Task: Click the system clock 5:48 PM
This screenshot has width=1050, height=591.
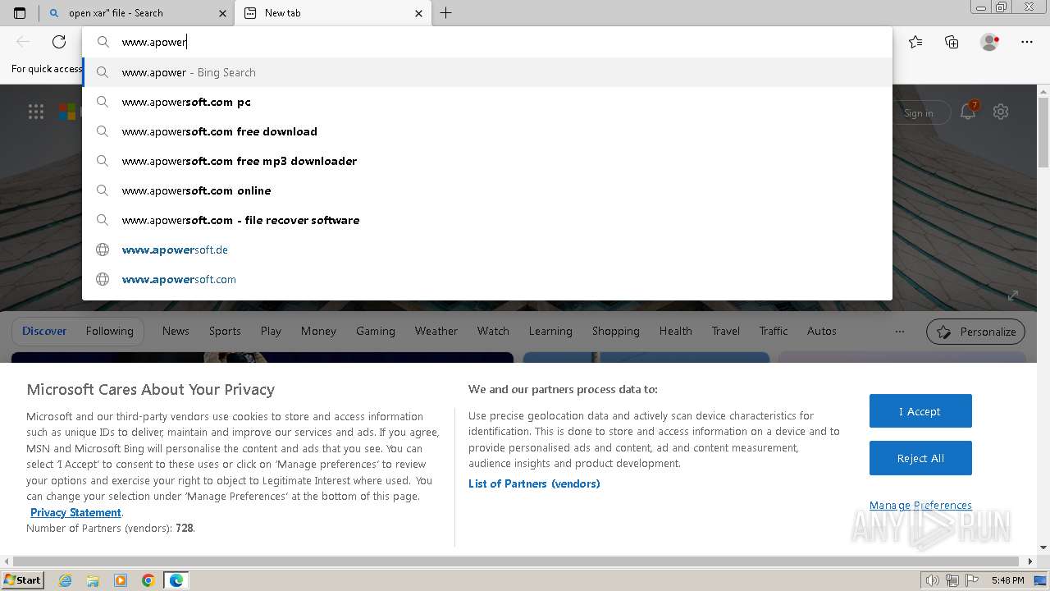Action: click(x=1007, y=580)
